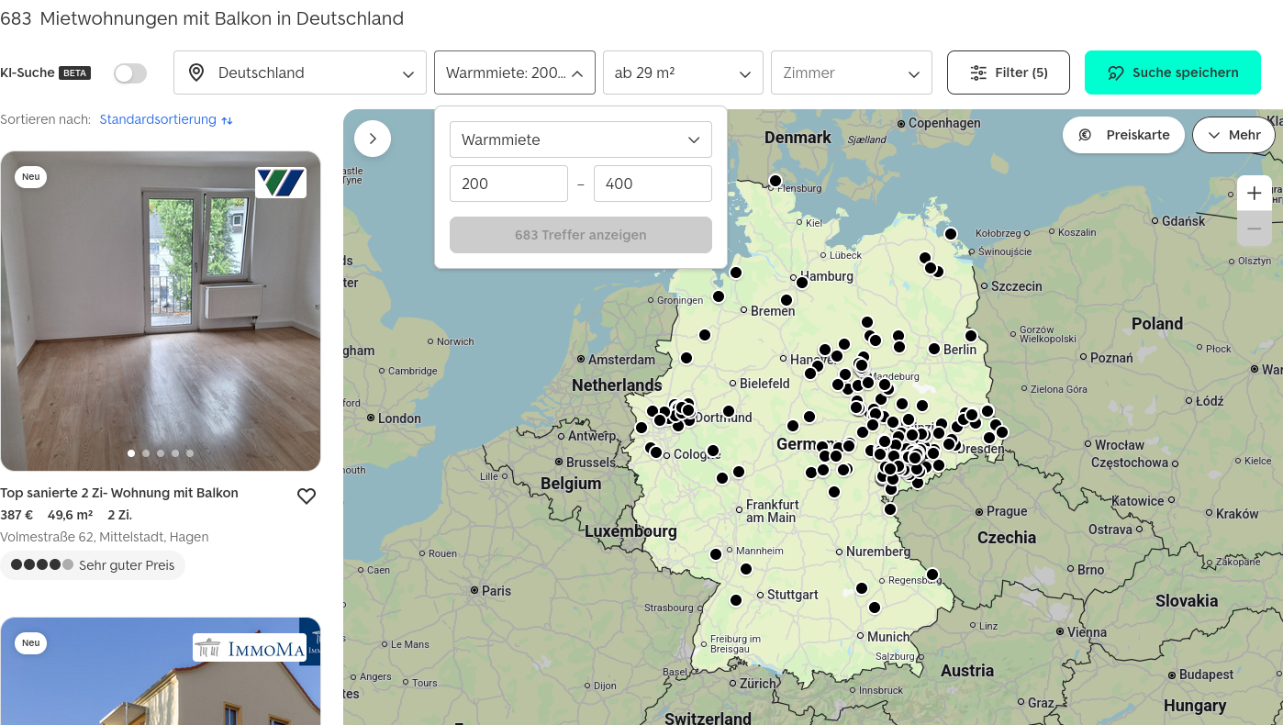Click the minimum price field showing 200
This screenshot has height=725, width=1283.
[508, 184]
